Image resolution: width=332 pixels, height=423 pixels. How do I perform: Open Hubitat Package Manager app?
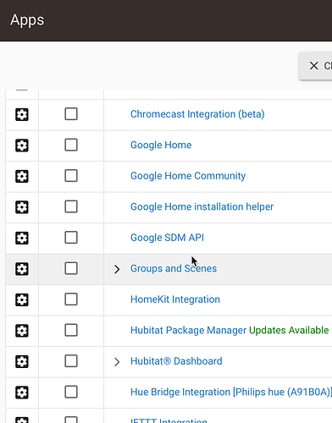(188, 330)
